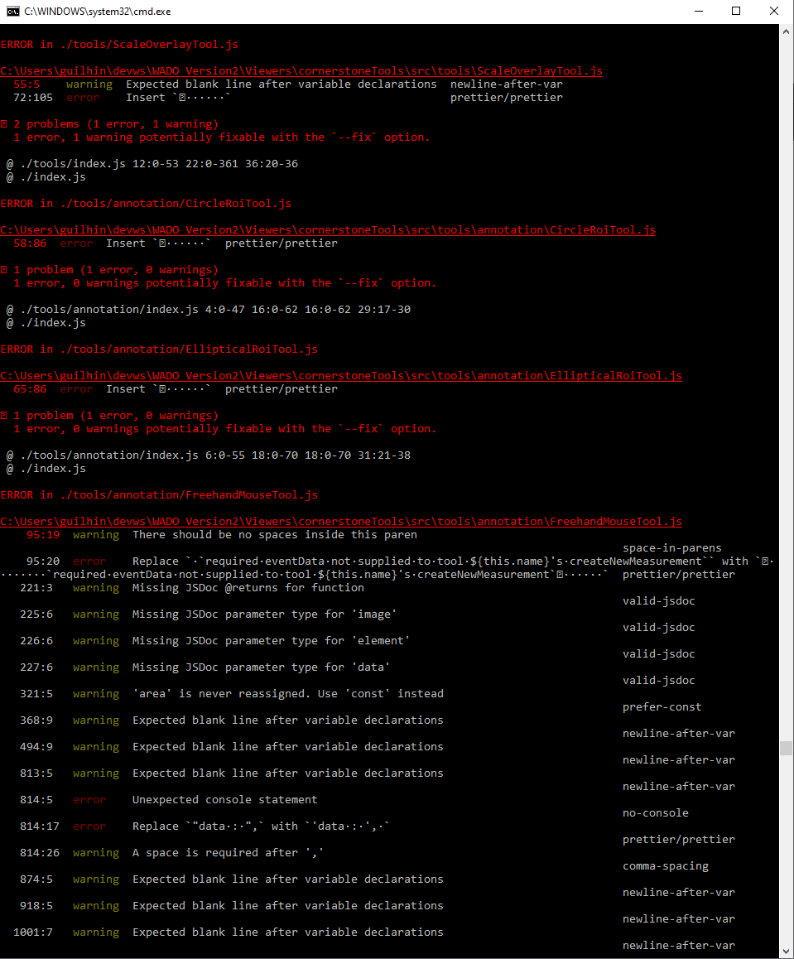Viewport: 794px width, 959px height.
Task: Click the scrollbar down arrow
Action: (785, 951)
